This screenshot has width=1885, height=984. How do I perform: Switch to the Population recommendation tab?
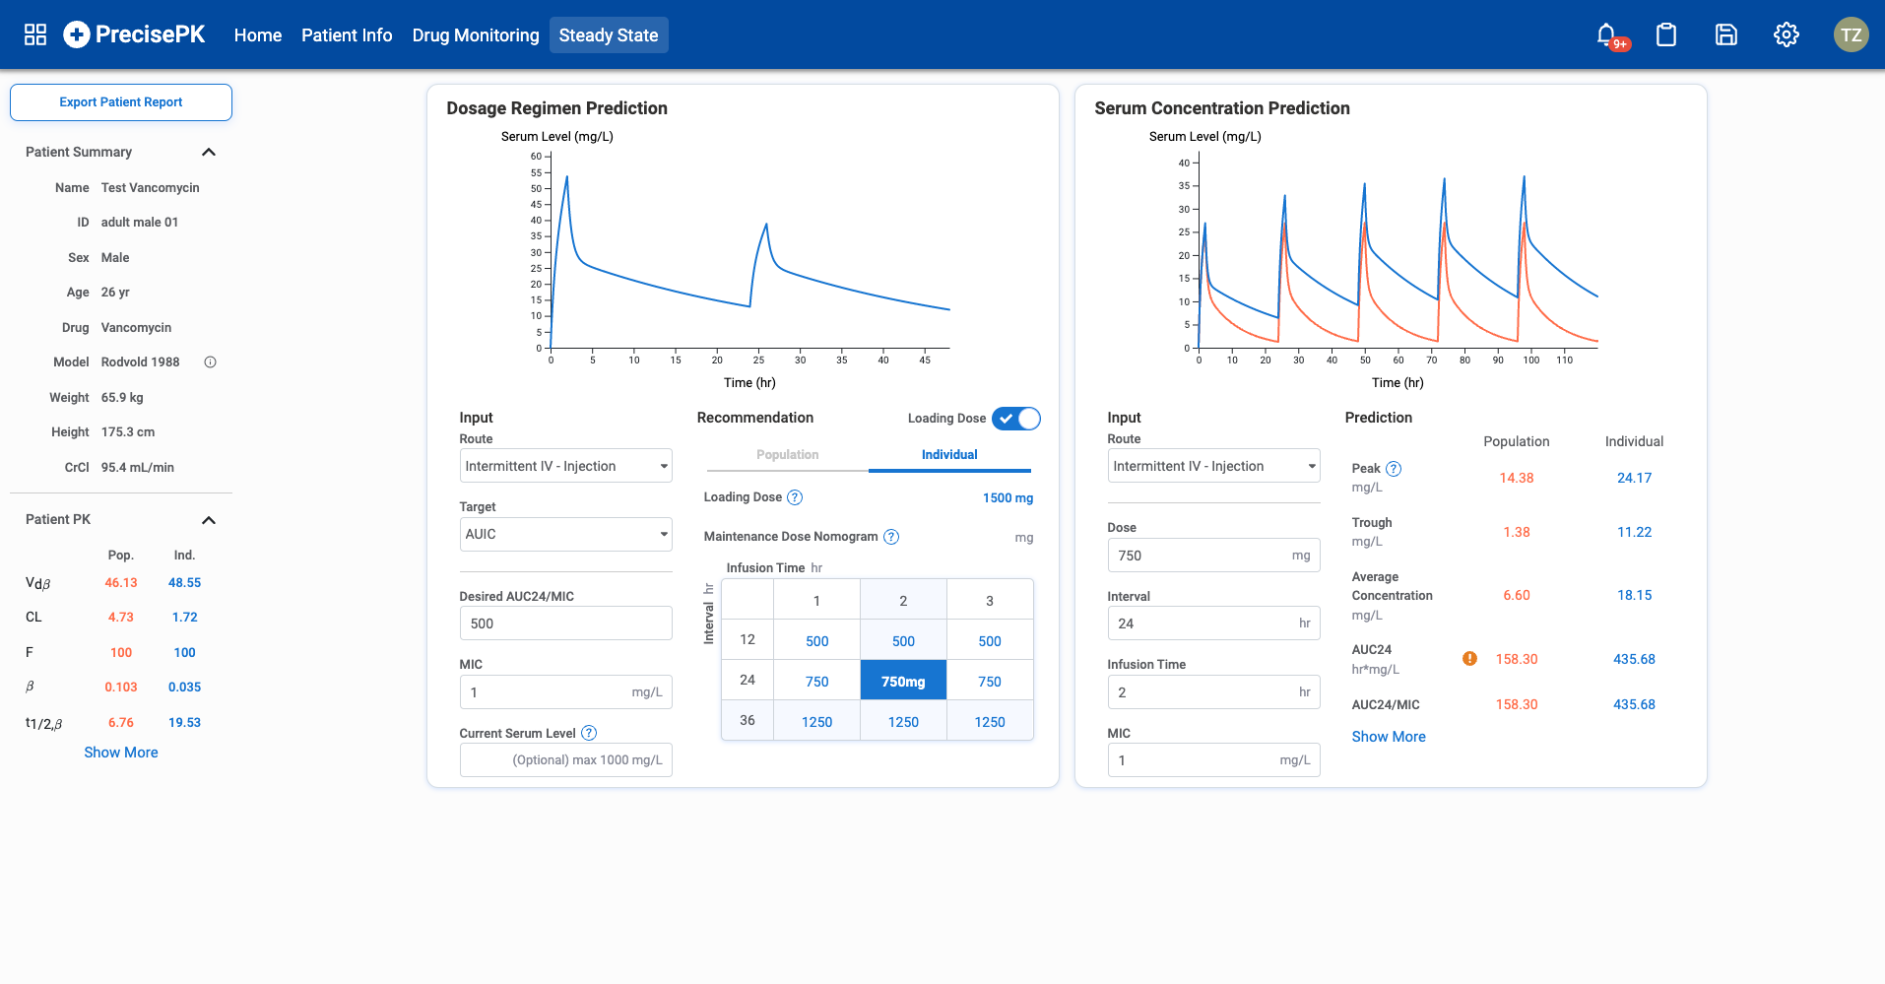(788, 455)
